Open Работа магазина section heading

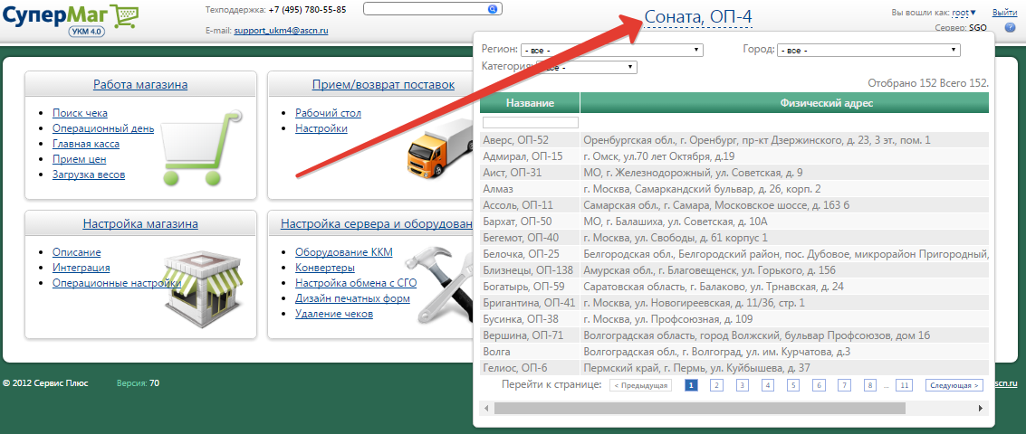(140, 85)
